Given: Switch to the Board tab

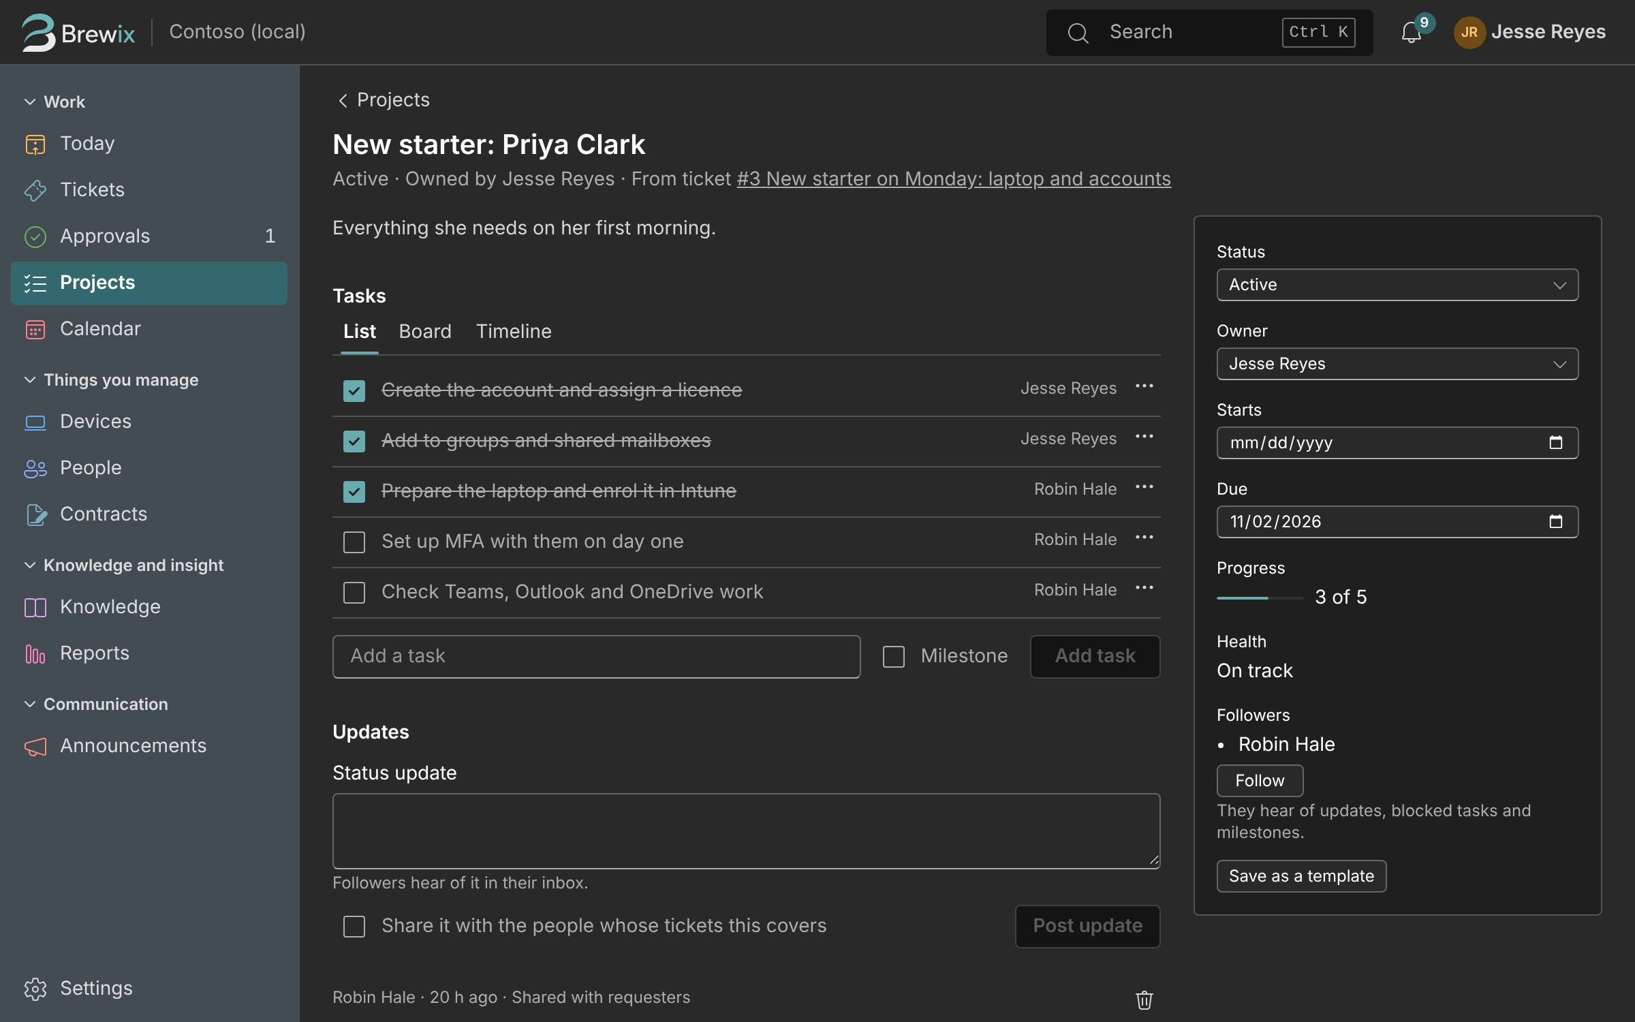Looking at the screenshot, I should [425, 332].
